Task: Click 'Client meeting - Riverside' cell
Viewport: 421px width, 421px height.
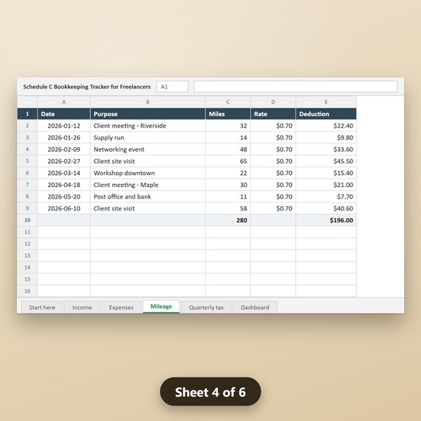Action: (x=148, y=126)
